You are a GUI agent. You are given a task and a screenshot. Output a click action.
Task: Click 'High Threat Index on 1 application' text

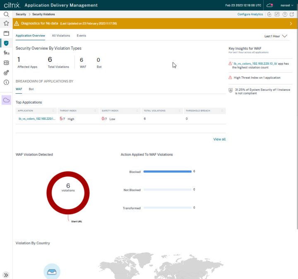tap(257, 78)
